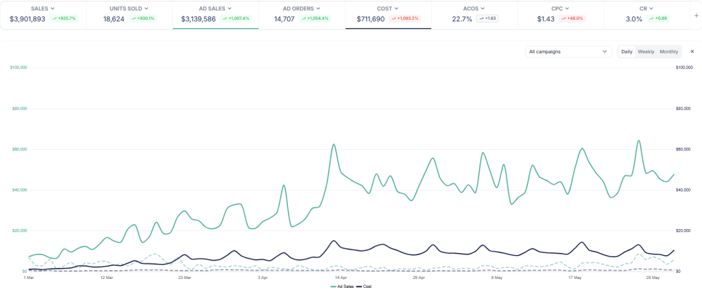Expand the SALES metric chevron
This screenshot has width=702, height=292.
(x=52, y=8)
